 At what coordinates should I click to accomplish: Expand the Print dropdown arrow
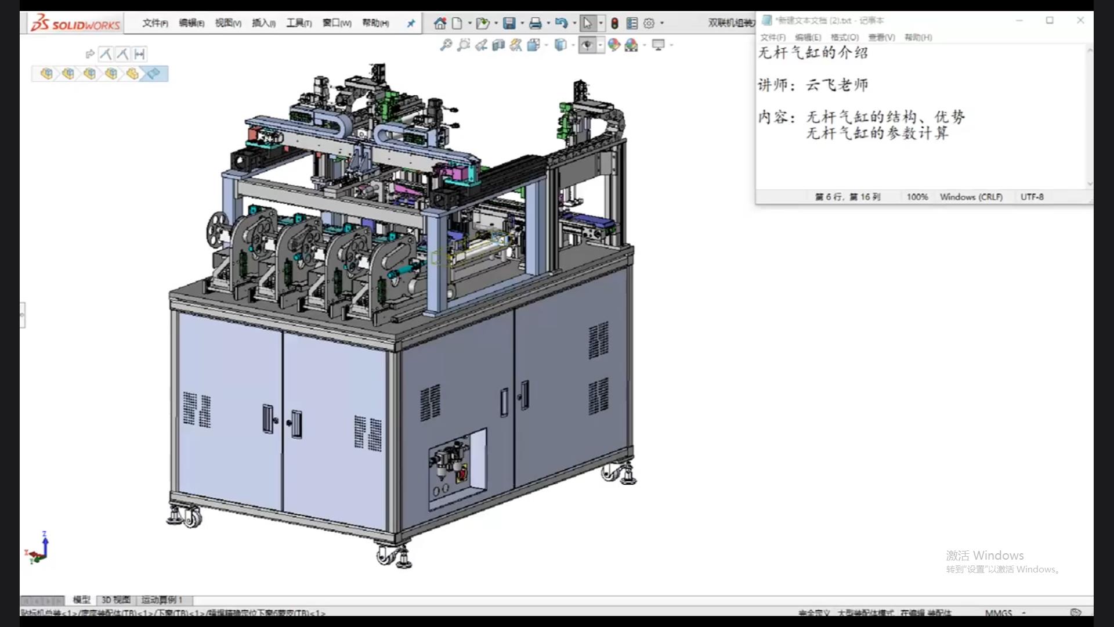coord(548,23)
